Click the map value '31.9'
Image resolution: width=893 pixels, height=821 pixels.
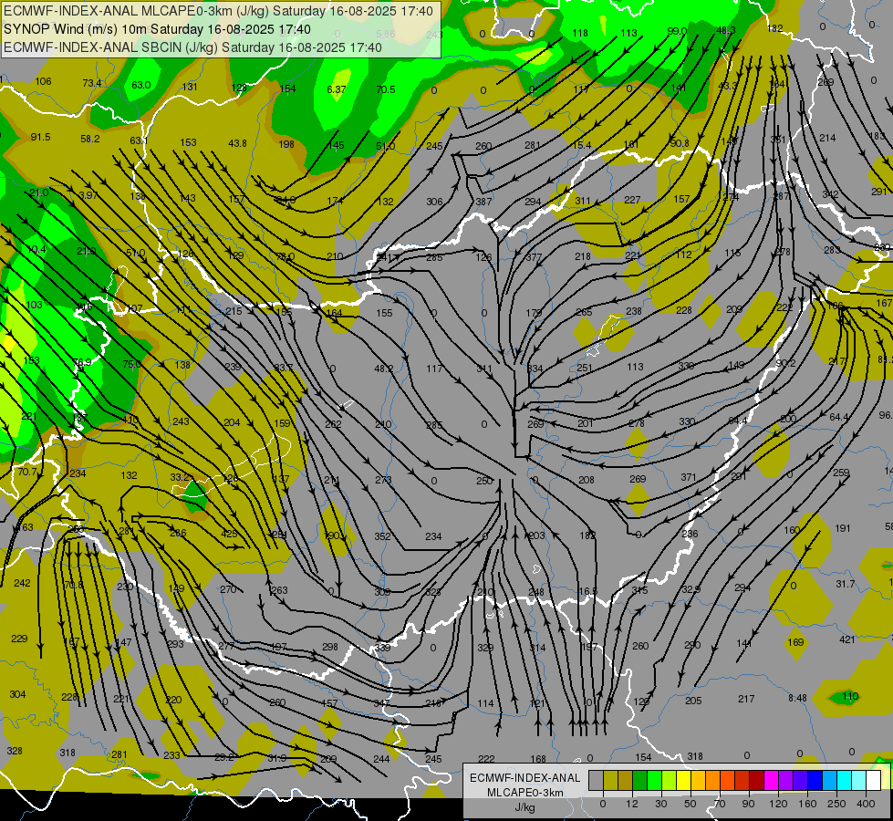click(277, 758)
